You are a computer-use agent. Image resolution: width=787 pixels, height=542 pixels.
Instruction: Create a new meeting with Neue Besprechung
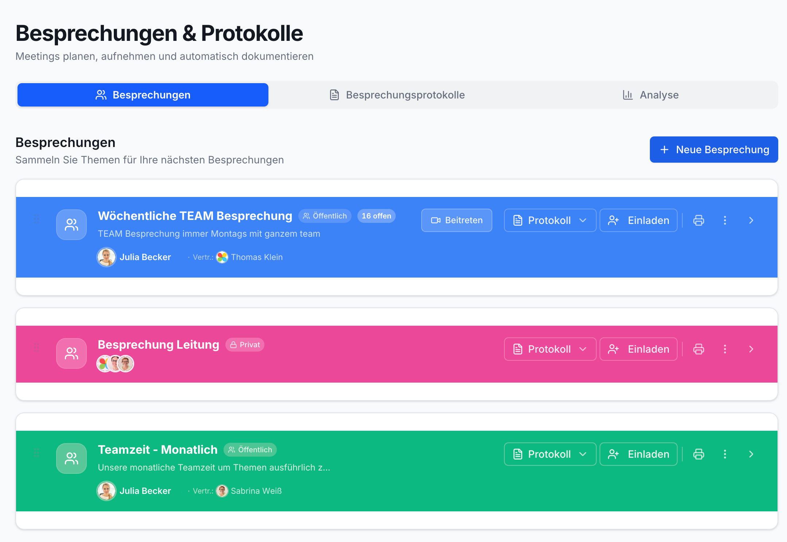tap(714, 150)
